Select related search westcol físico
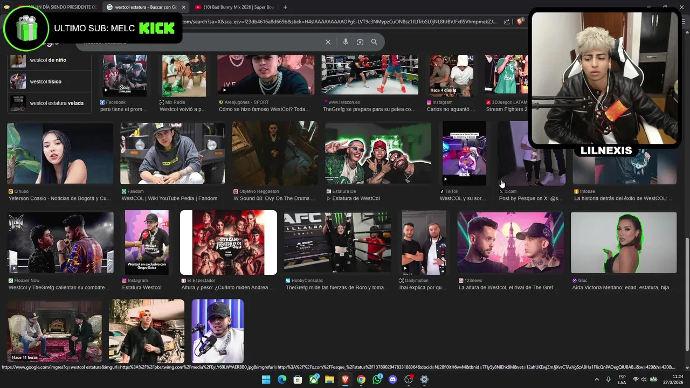This screenshot has height=388, width=690. (x=50, y=81)
